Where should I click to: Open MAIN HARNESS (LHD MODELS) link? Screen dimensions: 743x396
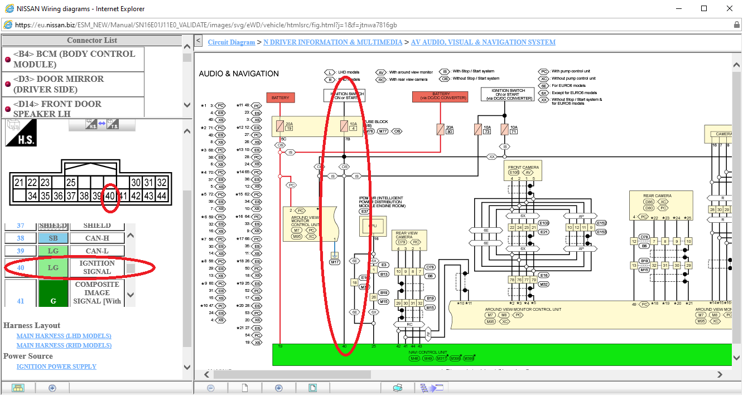pyautogui.click(x=64, y=336)
